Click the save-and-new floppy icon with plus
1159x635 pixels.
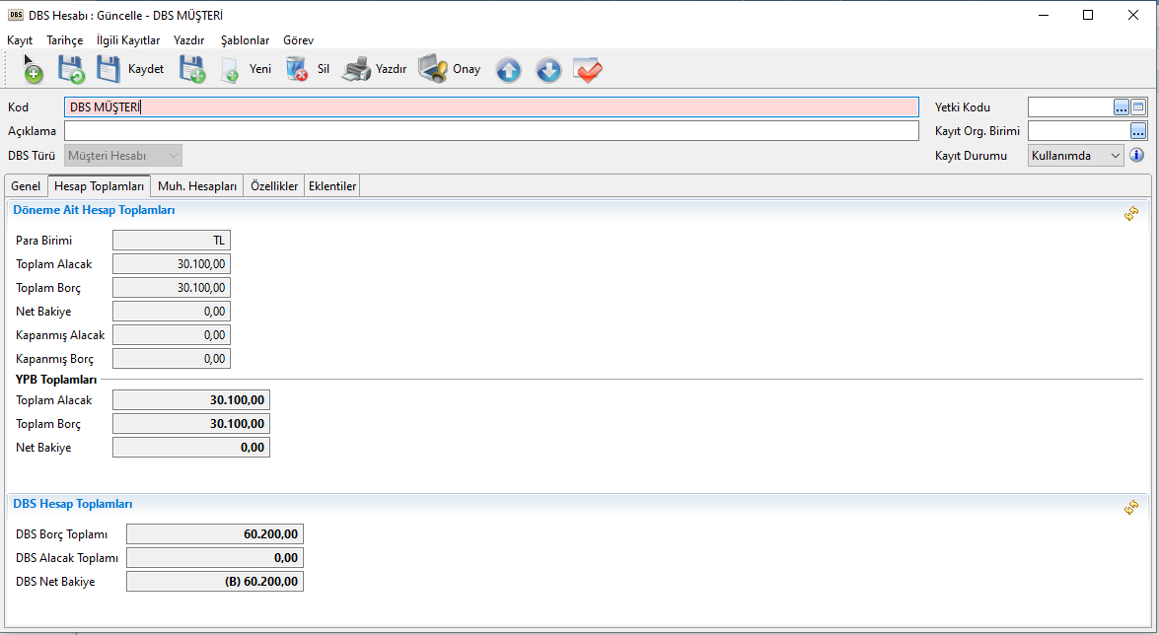tap(191, 70)
